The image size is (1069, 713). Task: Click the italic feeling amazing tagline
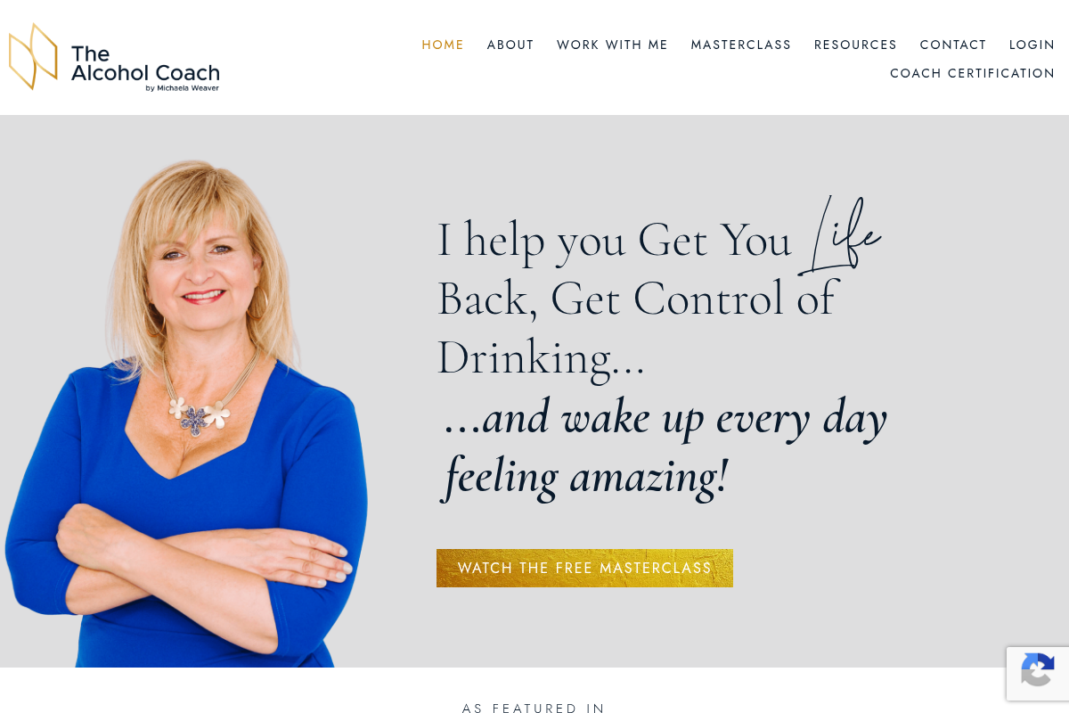665,446
